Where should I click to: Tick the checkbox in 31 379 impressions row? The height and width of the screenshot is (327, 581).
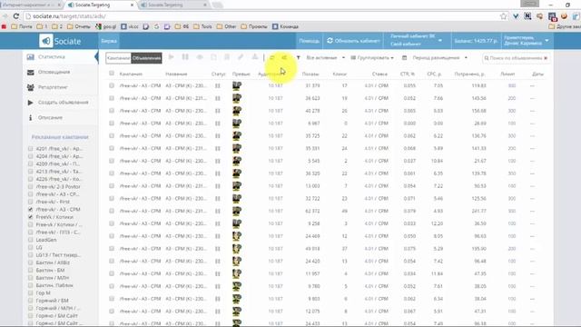[112, 85]
